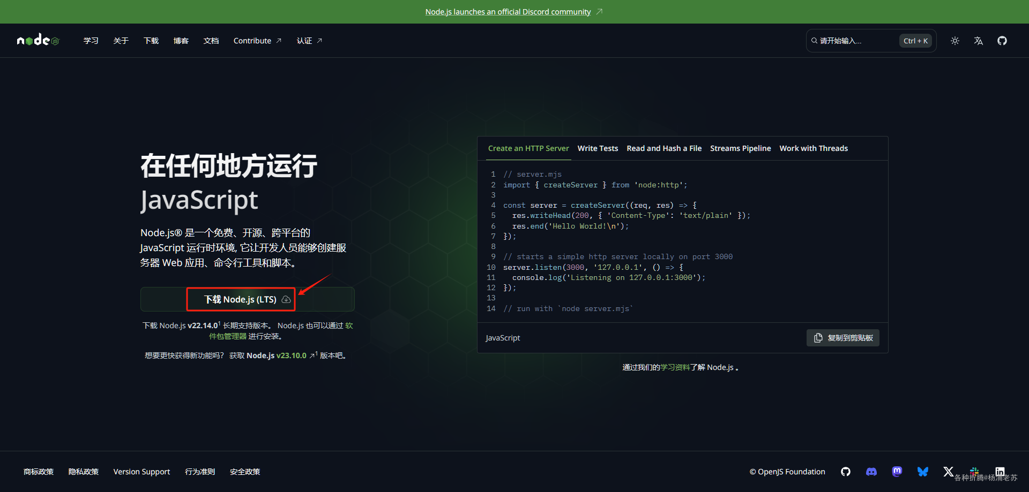Select the 学习 navigation item

pyautogui.click(x=91, y=41)
